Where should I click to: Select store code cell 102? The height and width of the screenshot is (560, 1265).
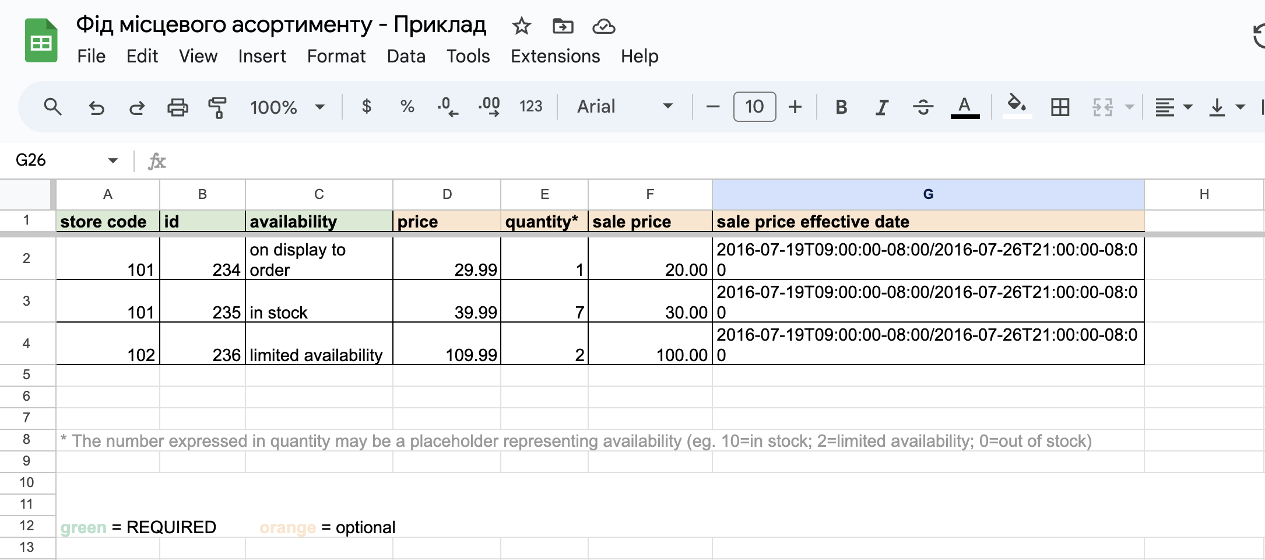(108, 344)
